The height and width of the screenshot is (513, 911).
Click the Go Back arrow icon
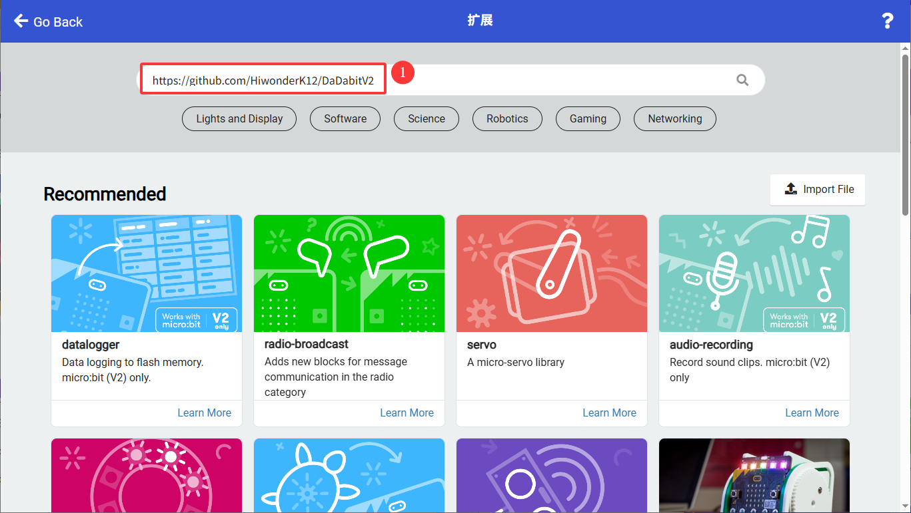pyautogui.click(x=21, y=21)
